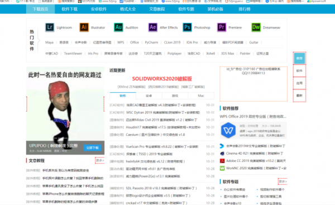Screen dimensions: 335x205
Task: Open the Caesium 中文绿色版 v1.8 entry
Action: coord(156,135)
